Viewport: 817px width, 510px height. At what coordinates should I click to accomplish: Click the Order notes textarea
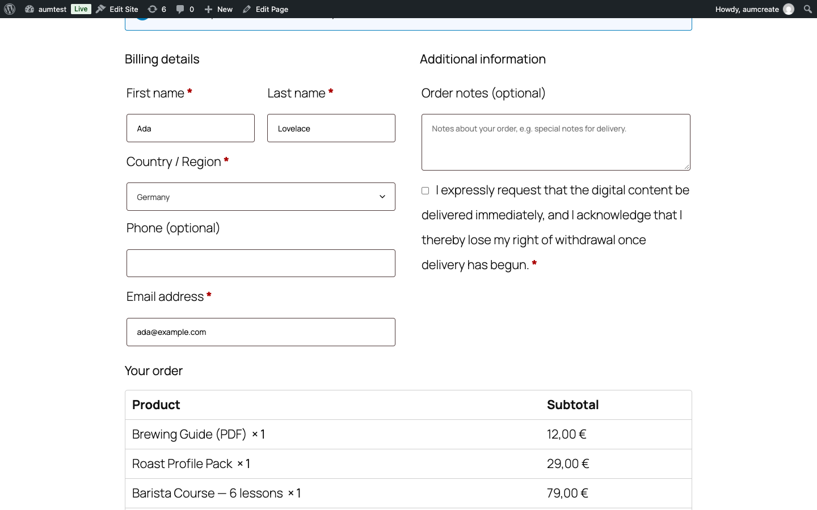[556, 142]
